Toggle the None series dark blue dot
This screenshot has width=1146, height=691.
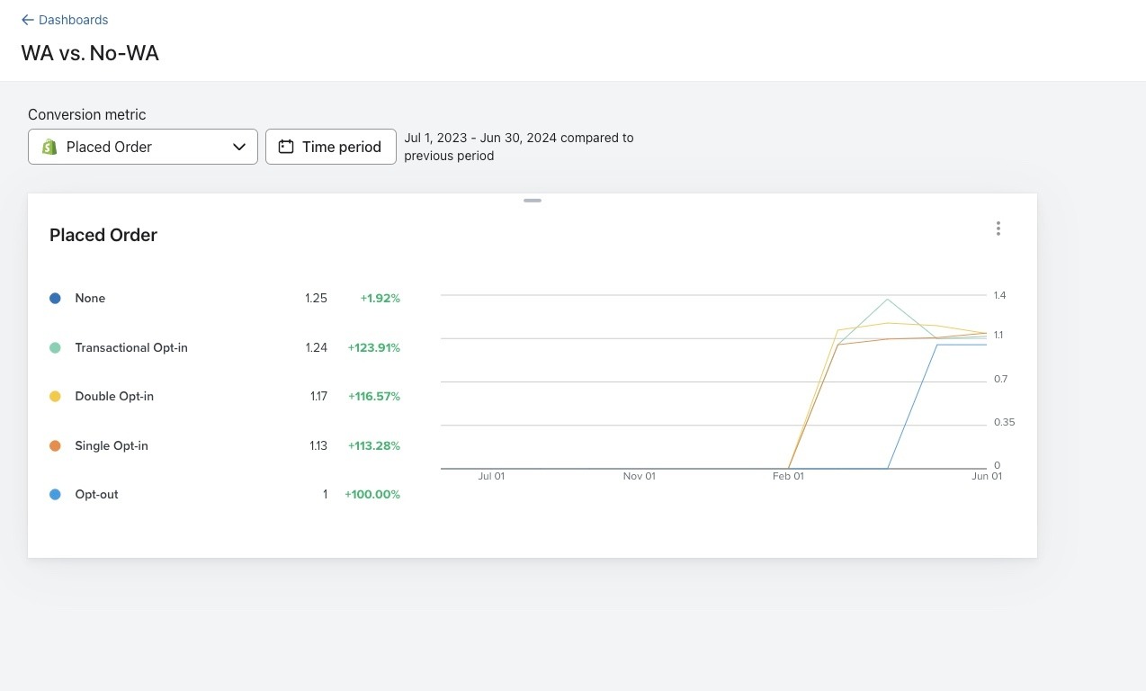[55, 298]
